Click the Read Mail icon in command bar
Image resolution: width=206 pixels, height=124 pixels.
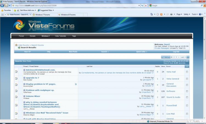pyautogui.click(x=167, y=14)
